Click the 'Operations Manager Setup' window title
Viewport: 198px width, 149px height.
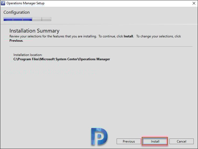[26, 3]
